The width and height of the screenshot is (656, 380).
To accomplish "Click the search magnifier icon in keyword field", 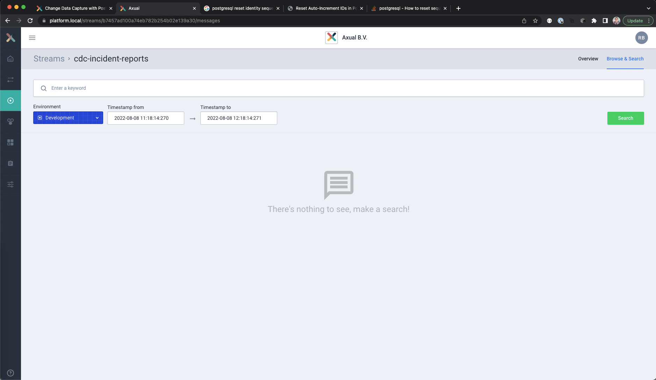I will pyautogui.click(x=44, y=88).
